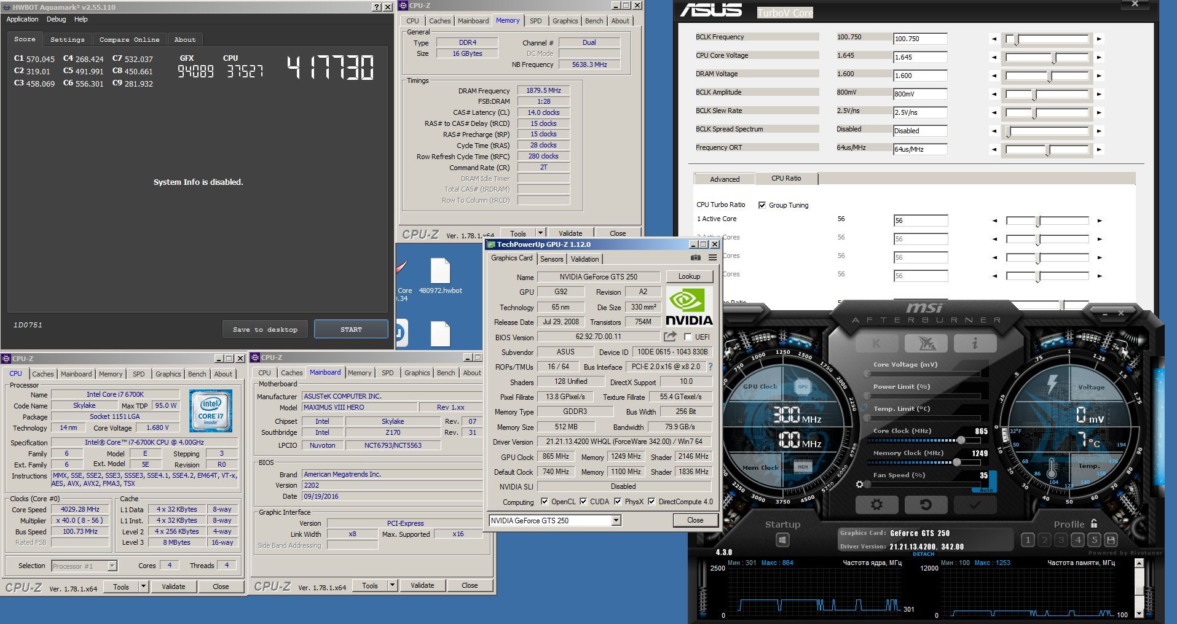
Task: Click the Close button in GPU-Z
Action: pyautogui.click(x=695, y=520)
